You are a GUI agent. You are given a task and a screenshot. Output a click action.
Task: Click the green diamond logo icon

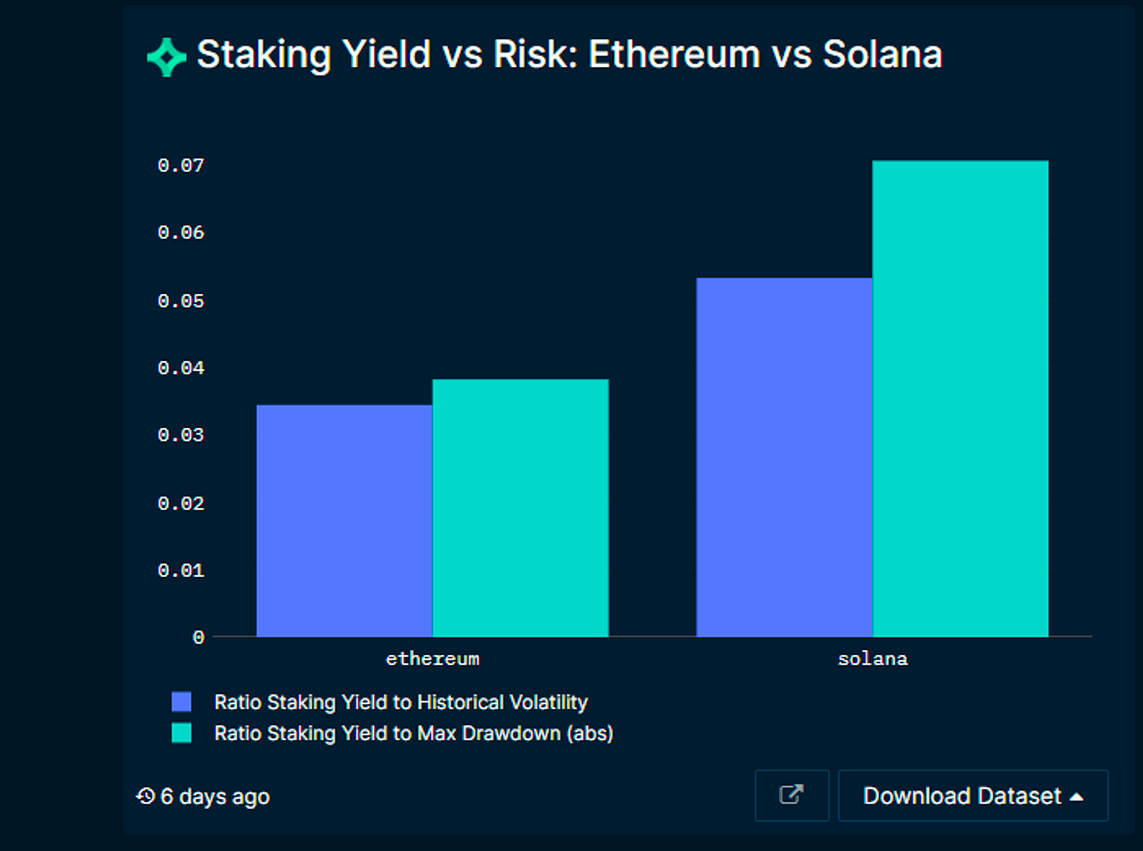pos(167,57)
